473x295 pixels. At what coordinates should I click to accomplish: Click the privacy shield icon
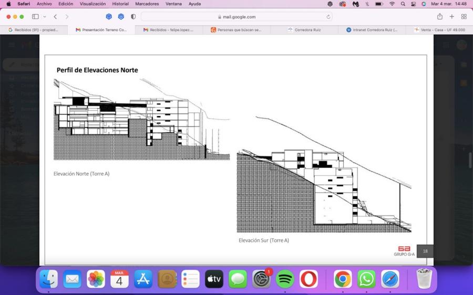[x=133, y=17]
